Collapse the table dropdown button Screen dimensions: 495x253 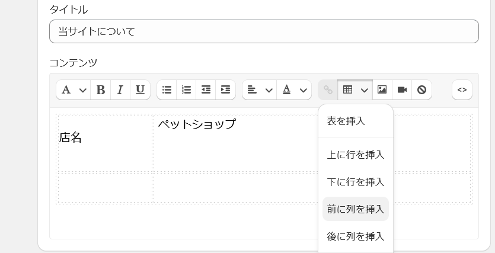point(355,90)
